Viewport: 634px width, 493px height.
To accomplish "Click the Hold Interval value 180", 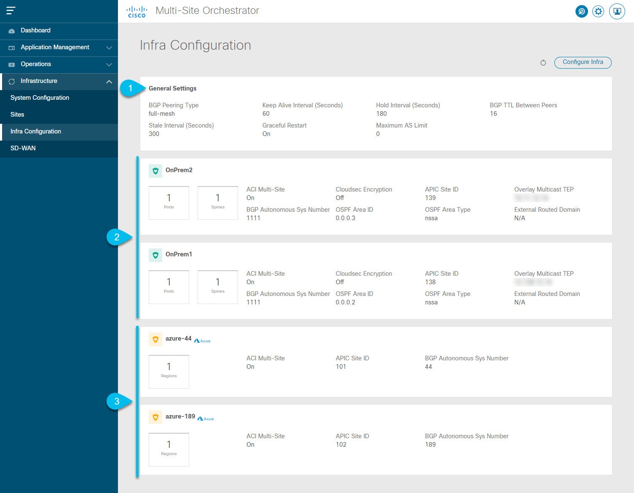I will click(x=381, y=114).
